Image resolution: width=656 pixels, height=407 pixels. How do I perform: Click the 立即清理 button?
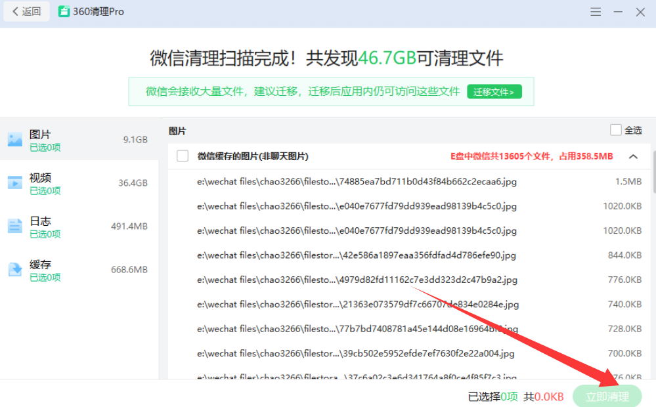click(607, 396)
